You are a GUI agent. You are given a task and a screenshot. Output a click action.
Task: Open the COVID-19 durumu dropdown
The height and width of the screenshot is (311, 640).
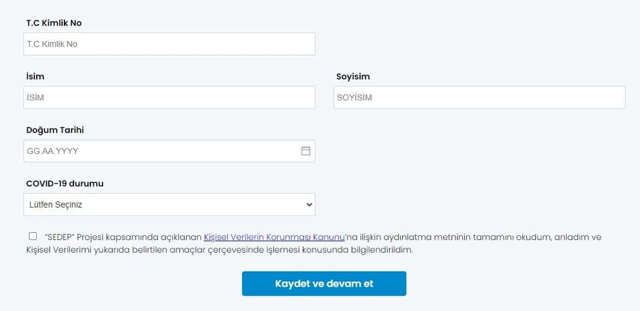click(169, 205)
